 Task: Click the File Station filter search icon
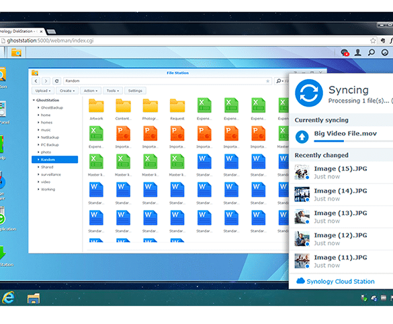click(279, 80)
